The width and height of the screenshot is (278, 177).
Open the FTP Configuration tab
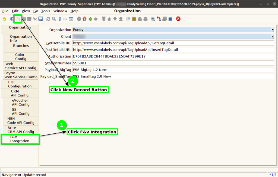(x=20, y=84)
